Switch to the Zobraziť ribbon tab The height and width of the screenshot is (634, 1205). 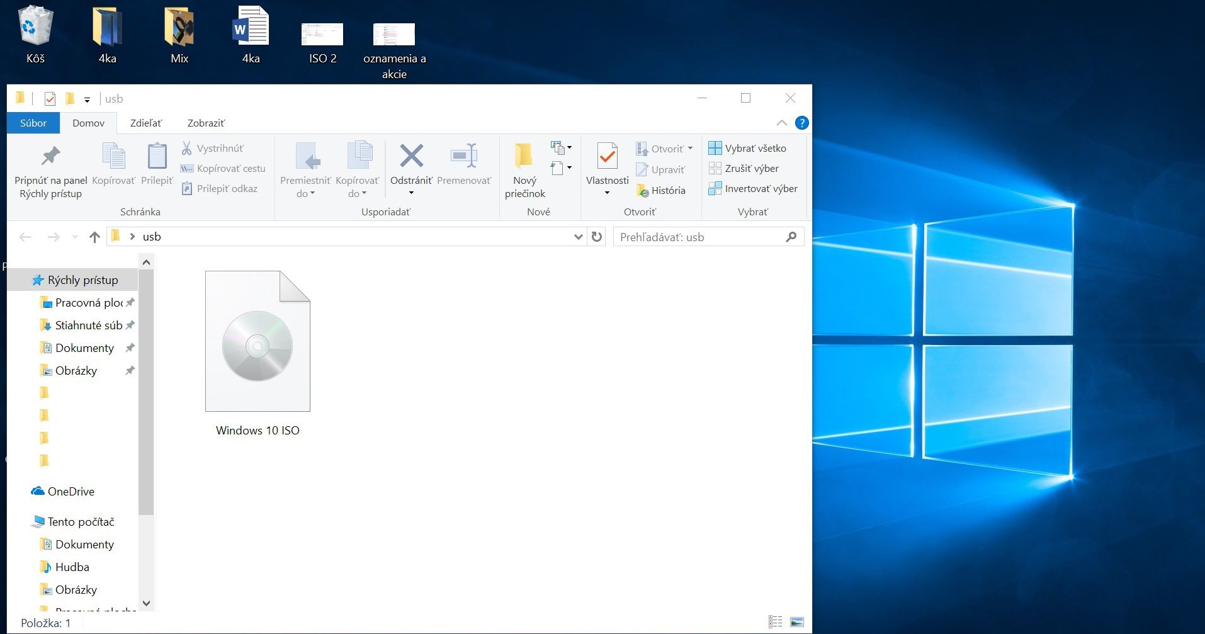point(206,123)
